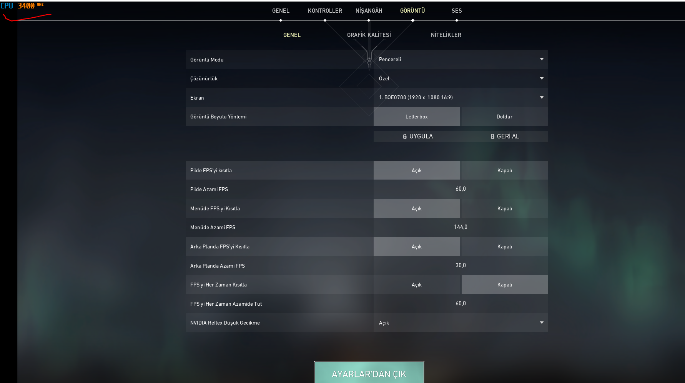Click the Çözünürlük label
The image size is (685, 383).
click(x=204, y=78)
